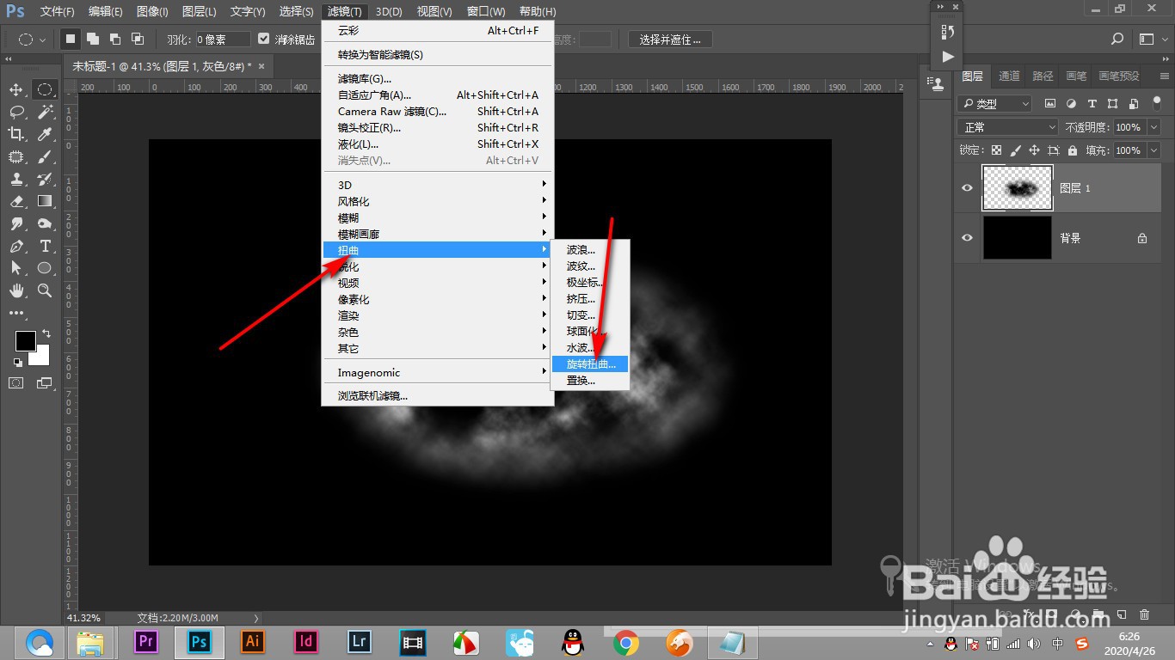This screenshot has height=660, width=1175.
Task: Toggle visibility of the 背景 layer
Action: 966,237
